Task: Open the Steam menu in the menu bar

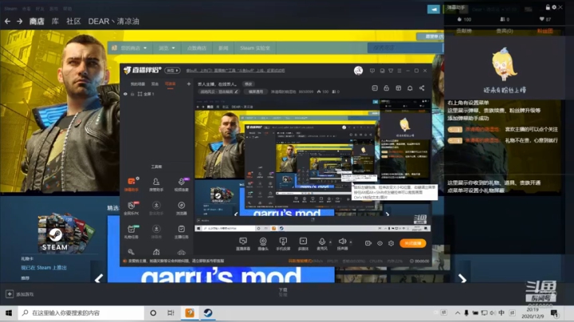Action: (x=10, y=9)
